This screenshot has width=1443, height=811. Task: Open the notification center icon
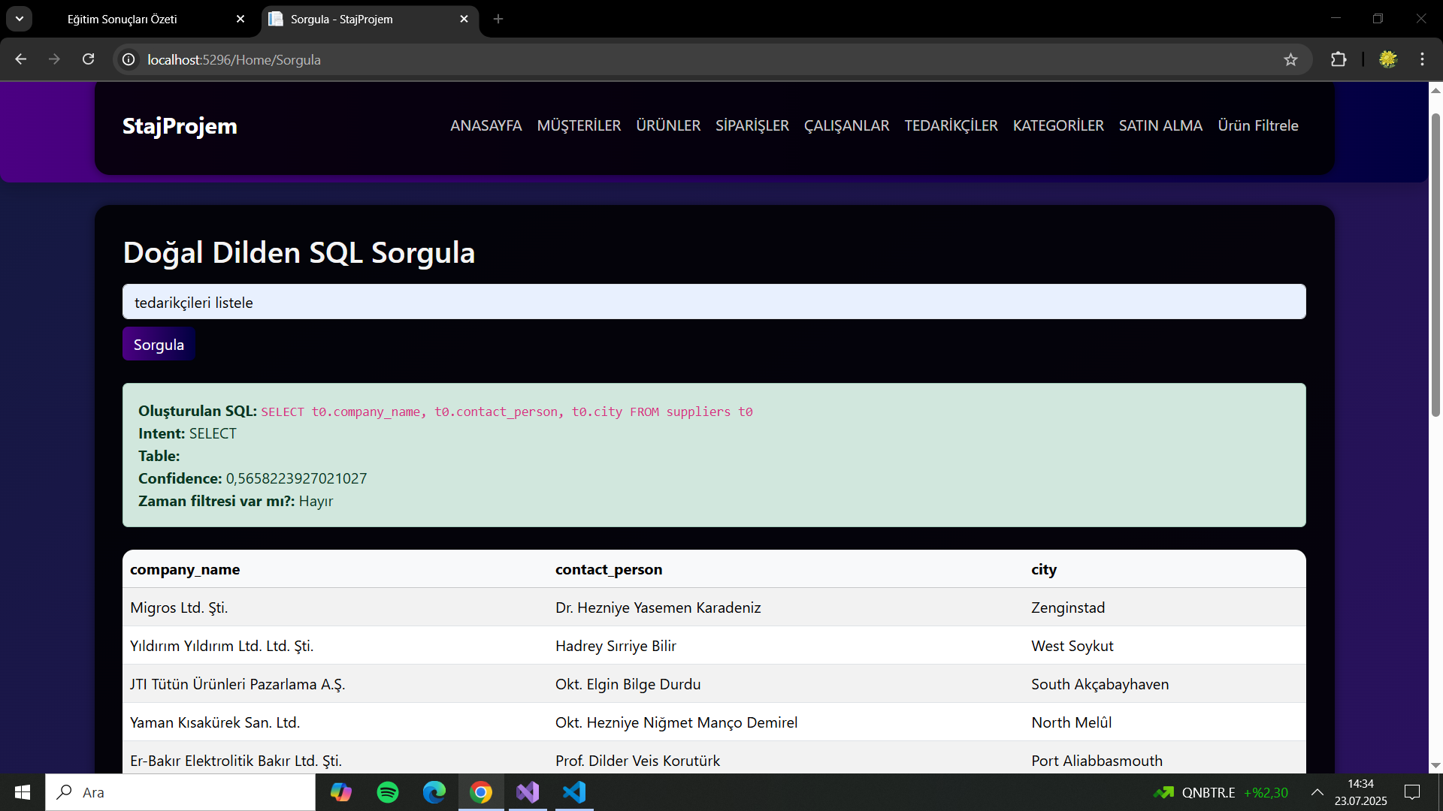tap(1412, 792)
